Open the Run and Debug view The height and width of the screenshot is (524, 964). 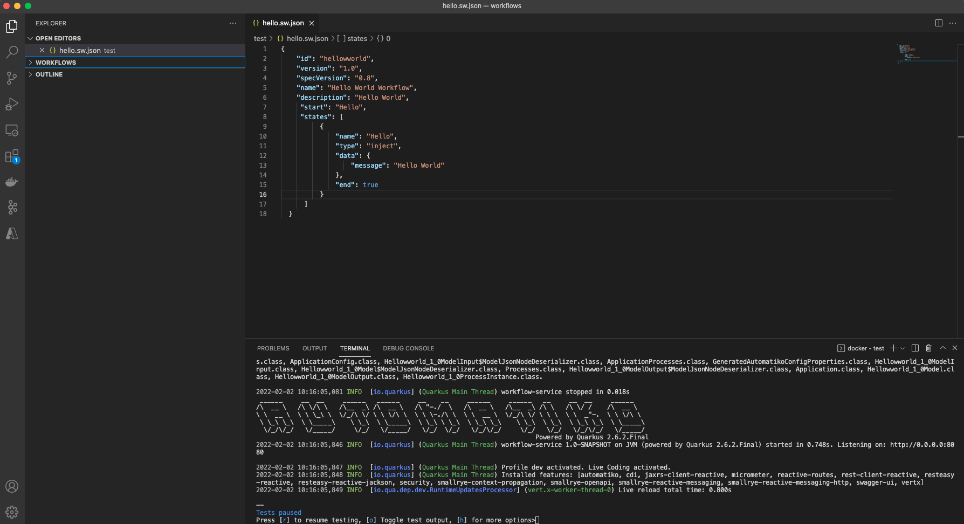pyautogui.click(x=12, y=104)
